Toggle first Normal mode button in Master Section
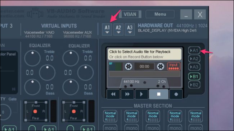The image size is (234, 131). coord(110,116)
